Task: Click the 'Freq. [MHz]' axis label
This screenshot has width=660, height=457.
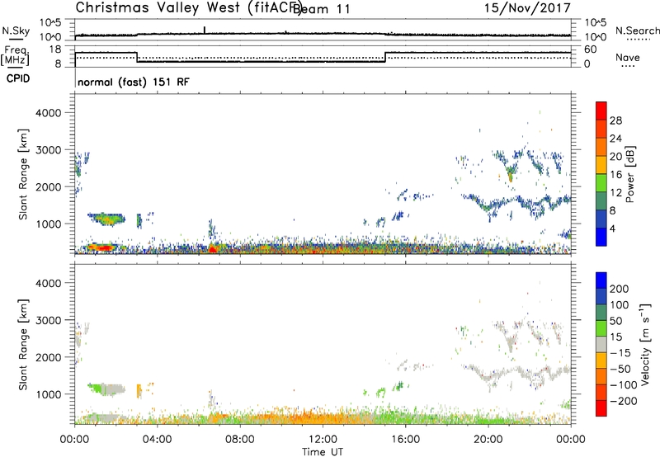Action: [15, 55]
